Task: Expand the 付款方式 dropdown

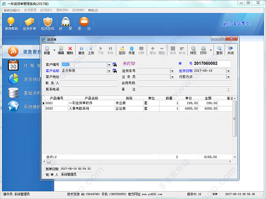Action: (x=228, y=77)
